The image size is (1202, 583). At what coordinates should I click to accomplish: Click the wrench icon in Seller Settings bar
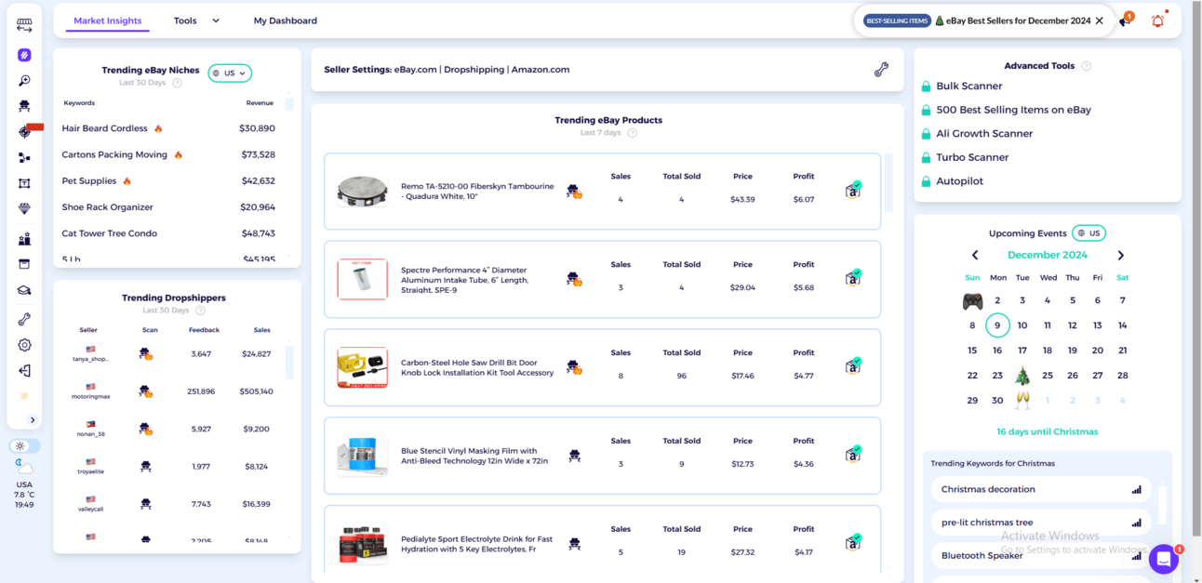click(881, 70)
